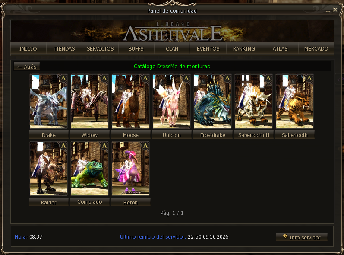
Task: Click the emblem icon on Moose card
Action: click(x=145, y=78)
